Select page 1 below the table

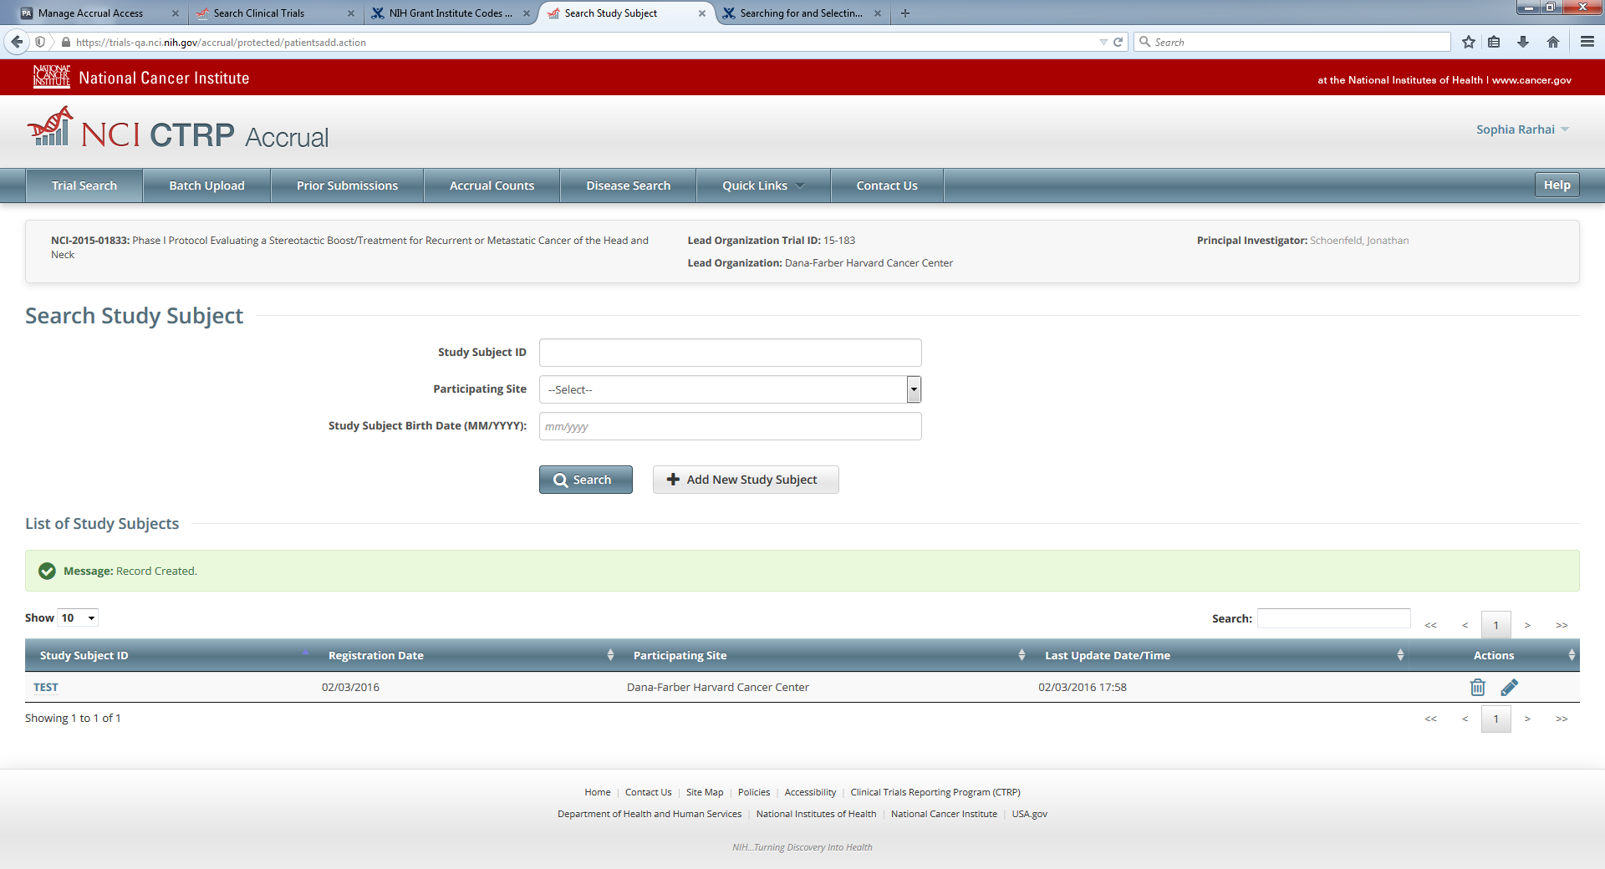(x=1495, y=719)
